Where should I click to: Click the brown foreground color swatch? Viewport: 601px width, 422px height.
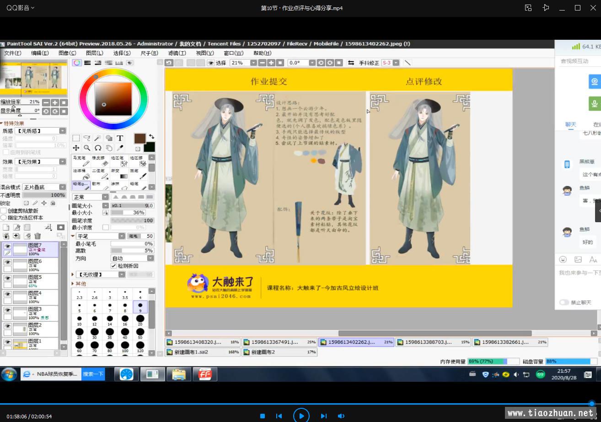tap(140, 139)
